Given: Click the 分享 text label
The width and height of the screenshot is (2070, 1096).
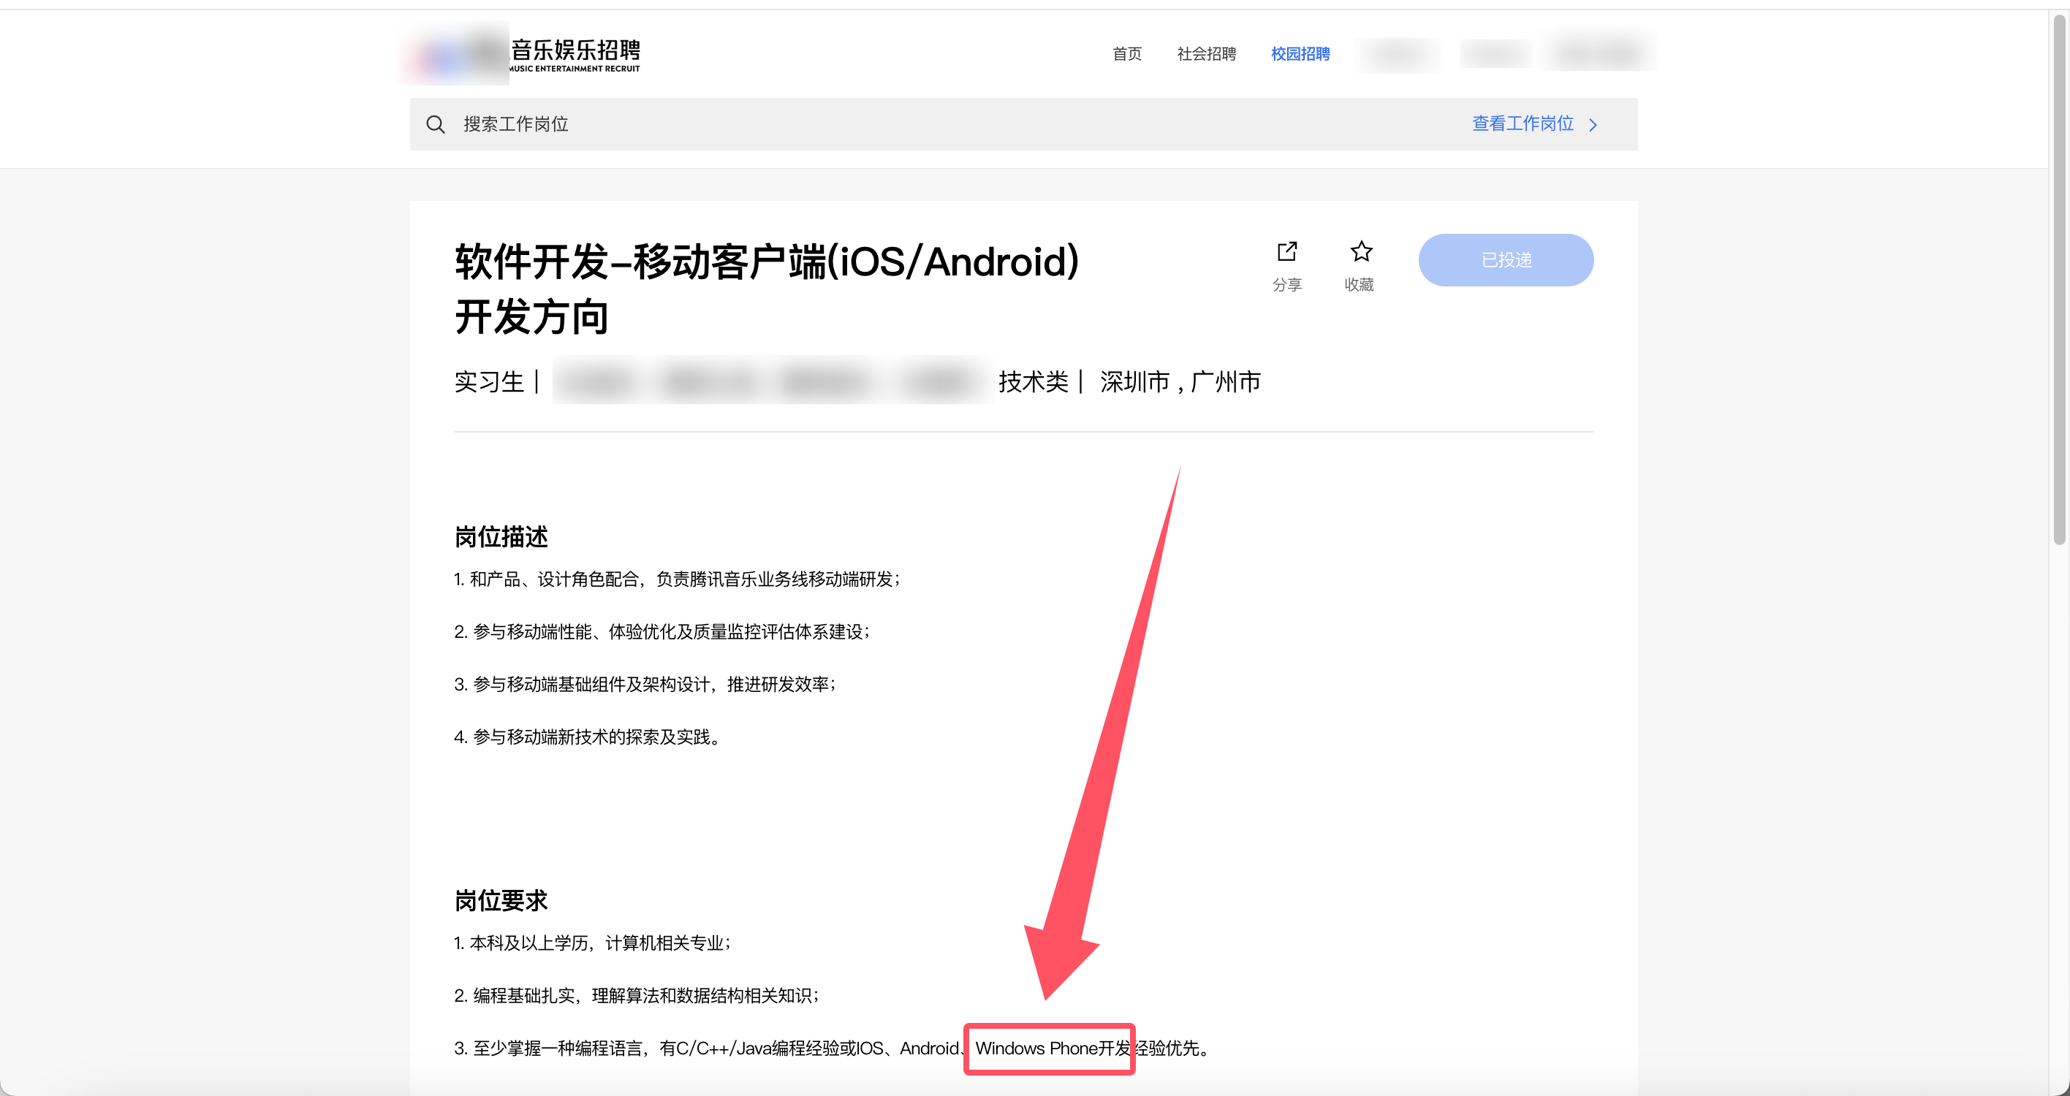Looking at the screenshot, I should point(1286,284).
